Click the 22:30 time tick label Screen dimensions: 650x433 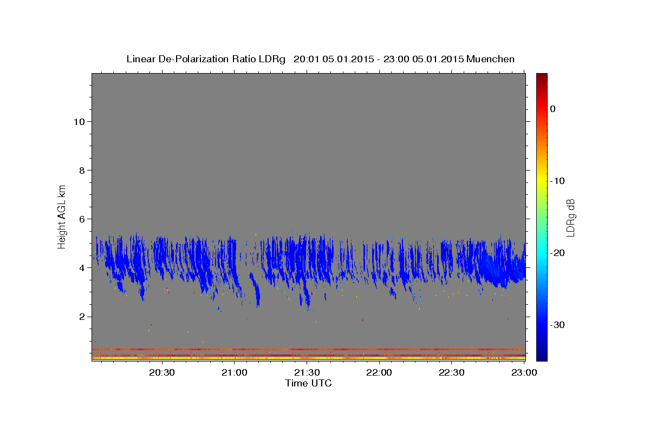pos(451,372)
